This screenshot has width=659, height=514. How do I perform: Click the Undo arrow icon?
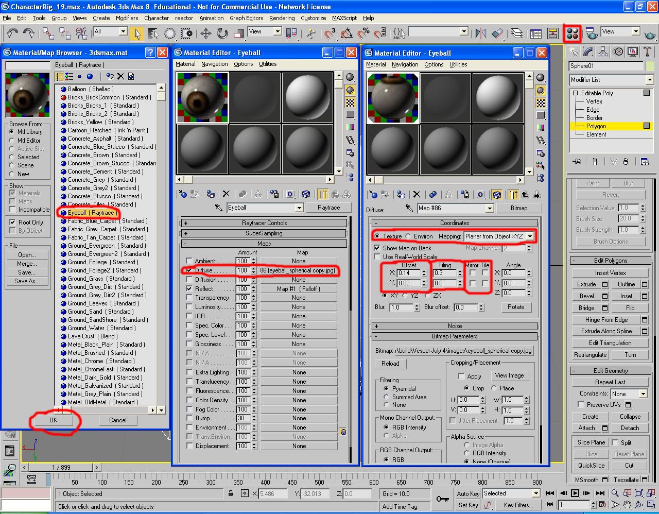click(12, 34)
